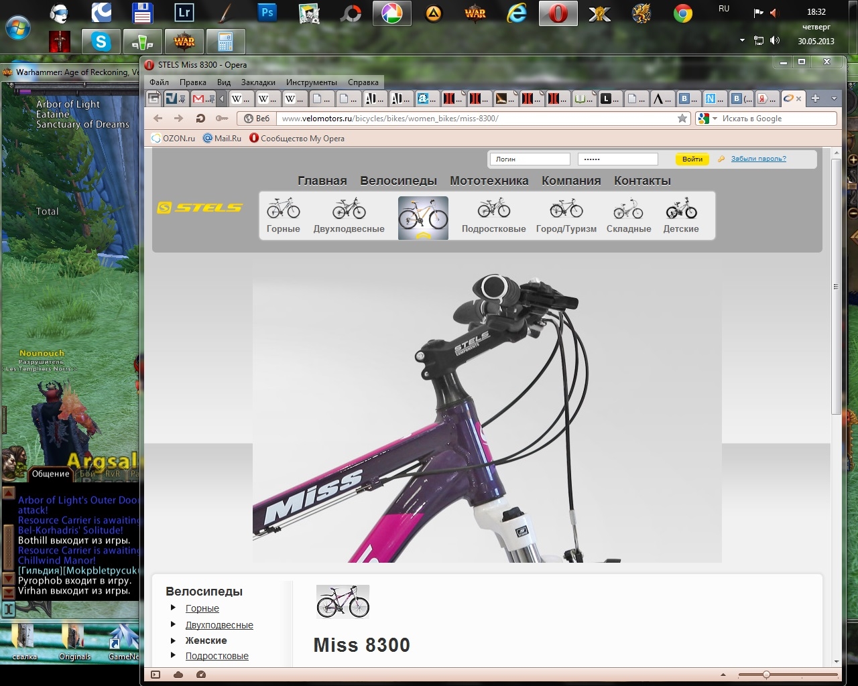This screenshot has height=686, width=858.
Task: Open the 'Велосипеды' navigation link
Action: [398, 181]
